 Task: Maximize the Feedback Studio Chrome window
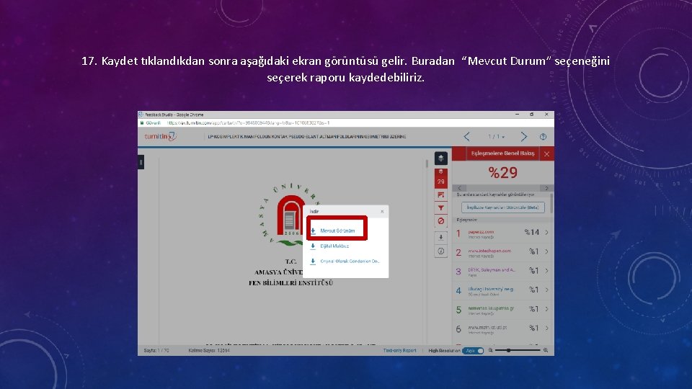[532, 115]
